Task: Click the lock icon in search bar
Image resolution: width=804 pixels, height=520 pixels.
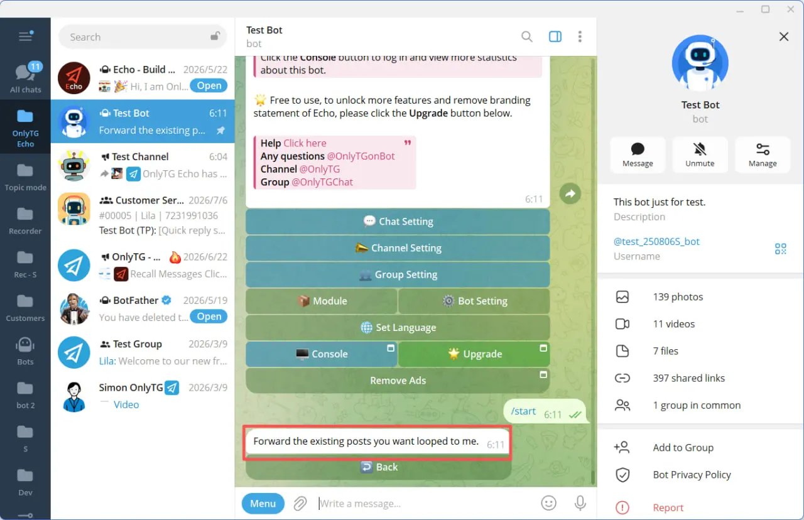Action: click(x=215, y=36)
